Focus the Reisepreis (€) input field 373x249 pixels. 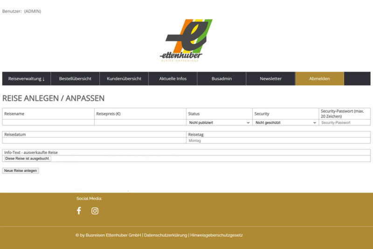pos(140,122)
